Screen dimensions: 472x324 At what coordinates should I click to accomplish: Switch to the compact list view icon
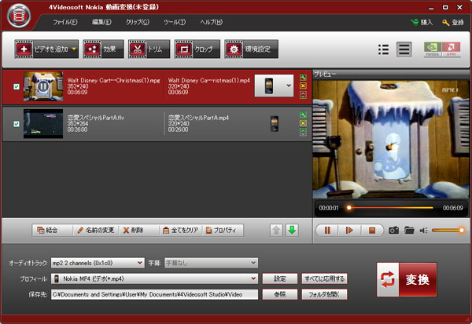(384, 49)
